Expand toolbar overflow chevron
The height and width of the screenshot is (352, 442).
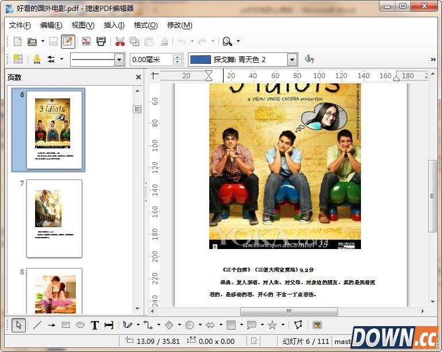(433, 59)
